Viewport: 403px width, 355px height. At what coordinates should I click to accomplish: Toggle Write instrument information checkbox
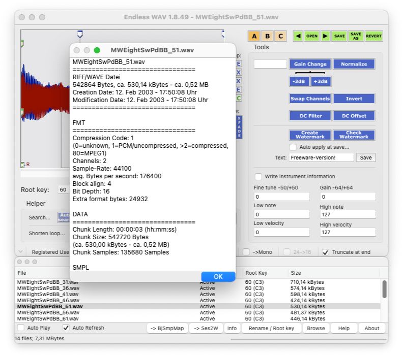(x=258, y=176)
